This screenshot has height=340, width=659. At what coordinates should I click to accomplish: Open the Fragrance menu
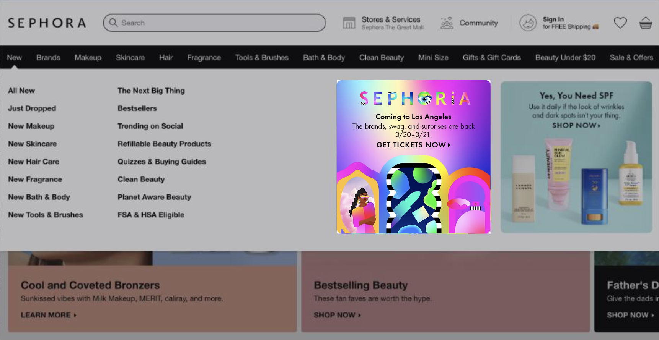(204, 57)
